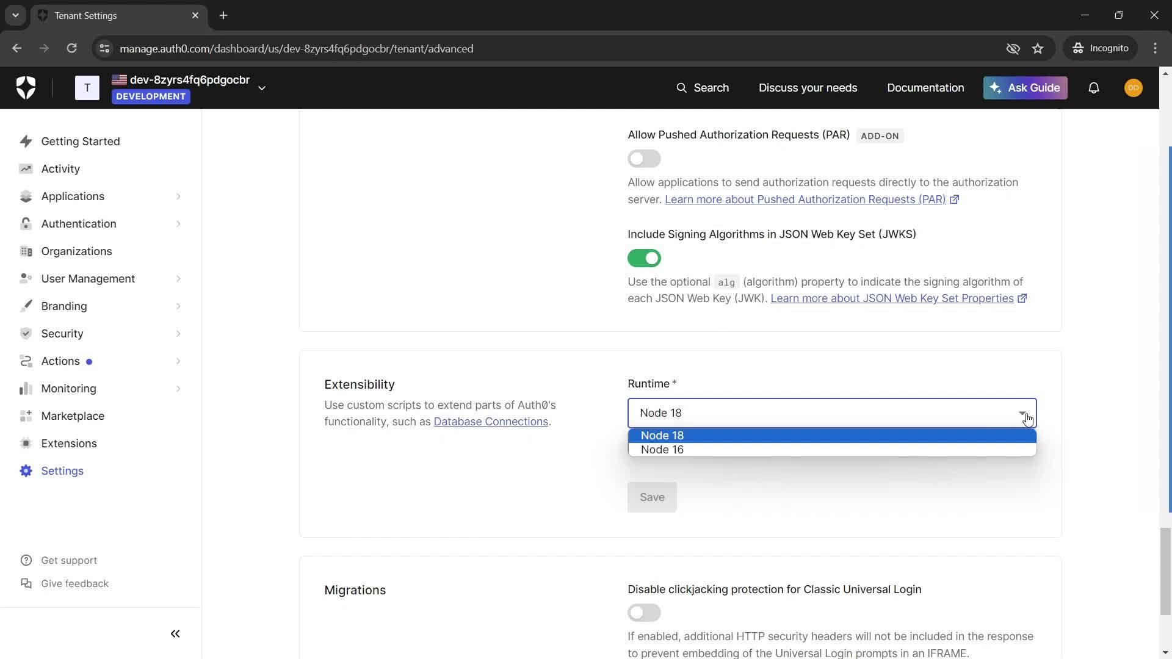1172x659 pixels.
Task: Click the Branding brush icon
Action: [x=26, y=306]
